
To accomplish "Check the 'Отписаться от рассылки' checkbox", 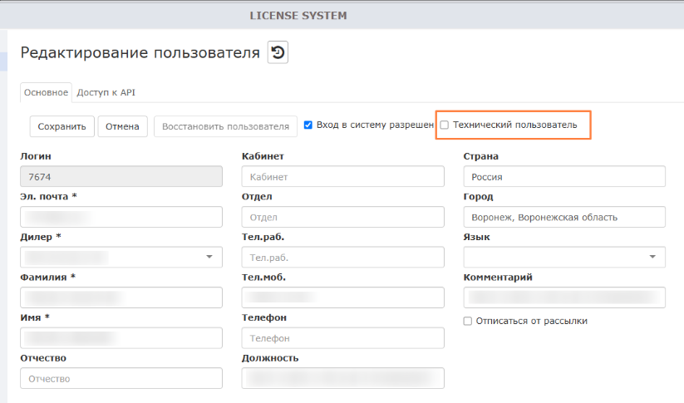I will (468, 321).
